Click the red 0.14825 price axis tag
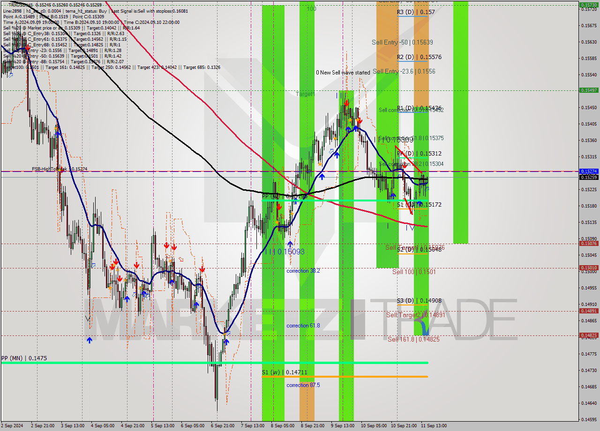 point(589,335)
